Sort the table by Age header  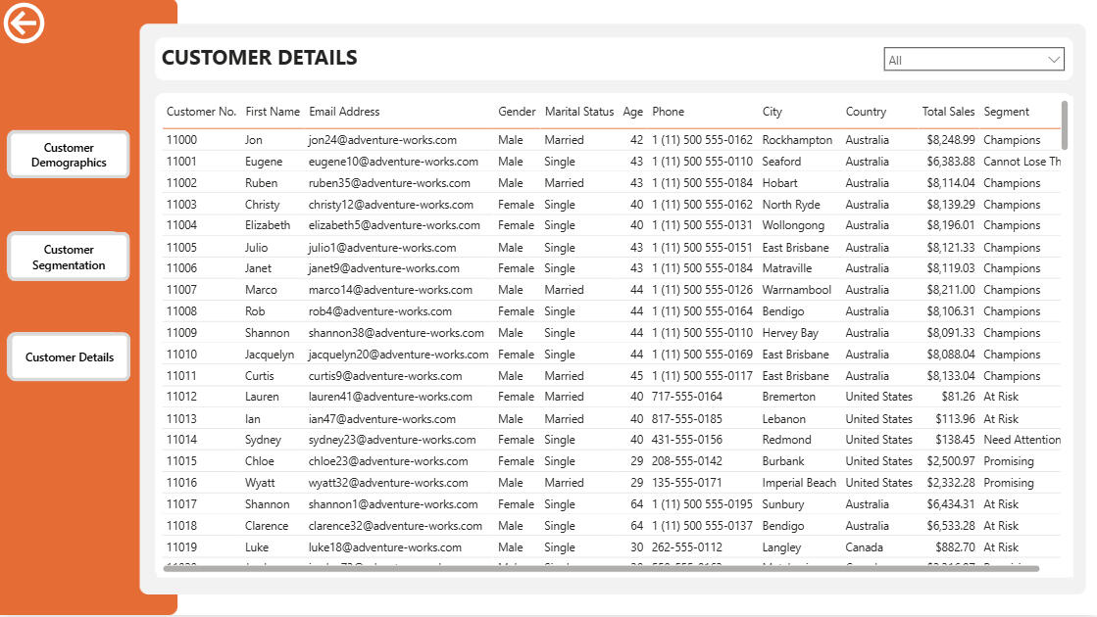point(632,112)
